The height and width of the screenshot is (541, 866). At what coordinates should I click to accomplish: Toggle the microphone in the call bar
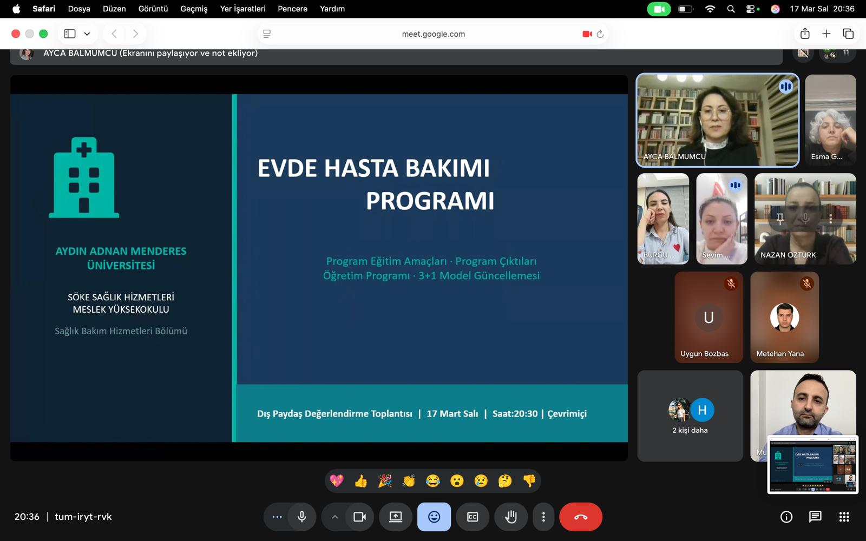click(302, 517)
